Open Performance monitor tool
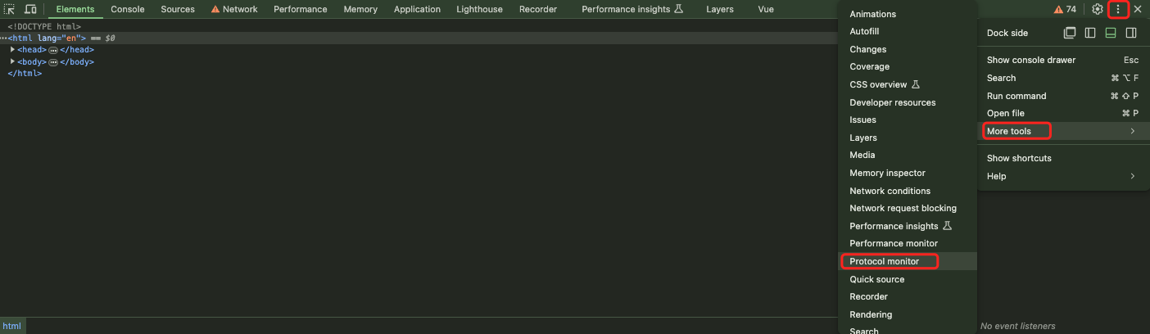Viewport: 1150px width, 334px height. click(x=908, y=243)
